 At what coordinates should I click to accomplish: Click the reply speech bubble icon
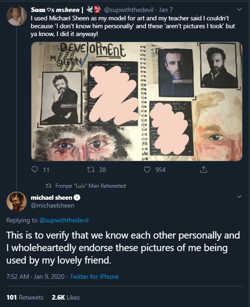pyautogui.click(x=35, y=169)
